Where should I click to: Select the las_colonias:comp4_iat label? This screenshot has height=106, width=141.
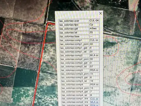[x=75, y=95]
